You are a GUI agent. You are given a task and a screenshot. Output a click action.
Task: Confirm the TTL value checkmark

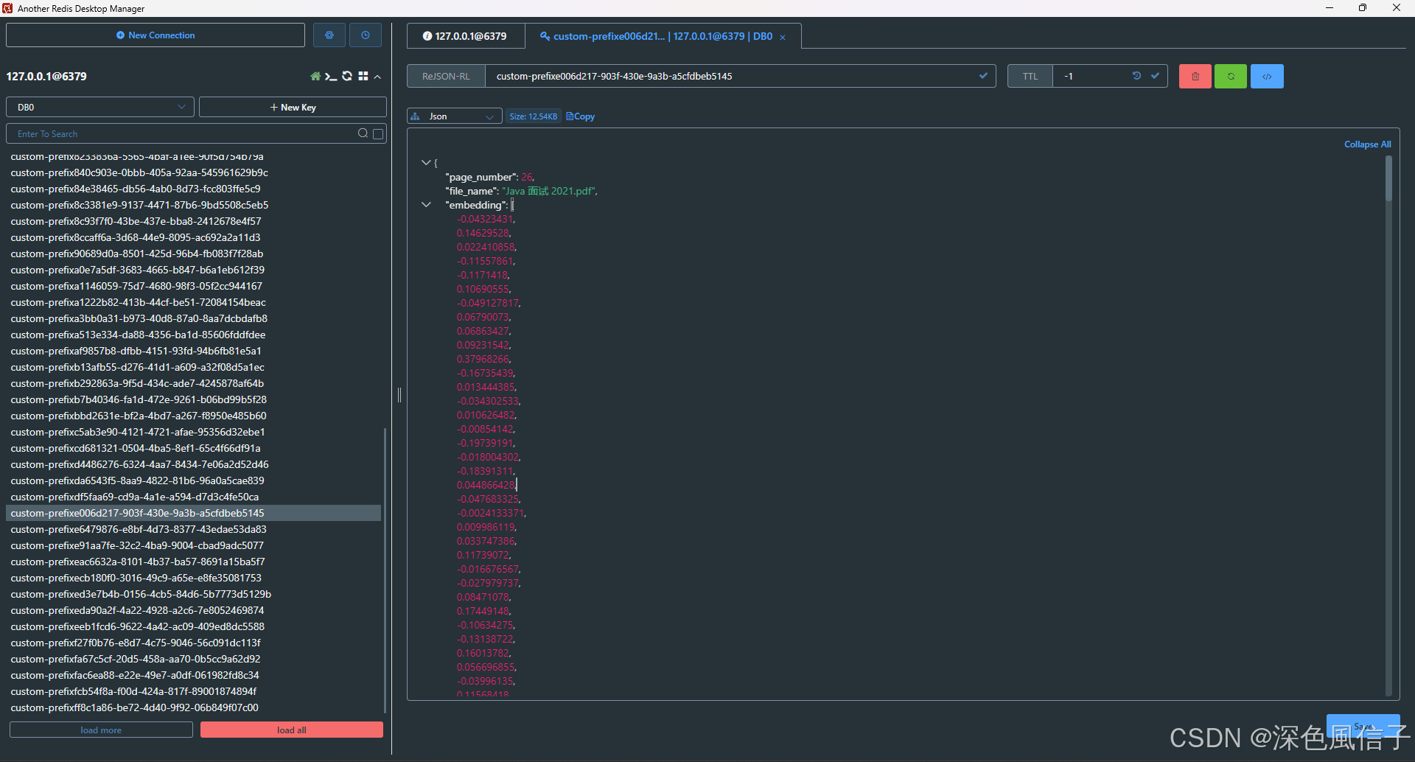[1155, 76]
